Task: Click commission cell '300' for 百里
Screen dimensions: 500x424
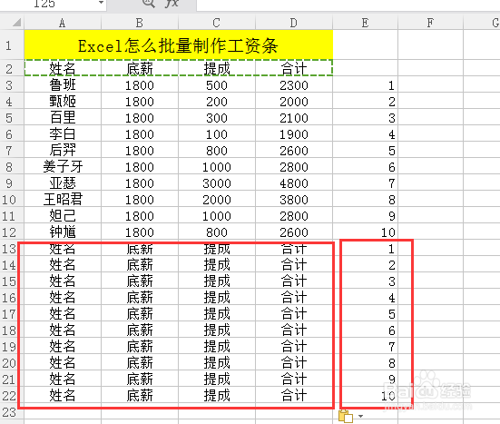Action: tap(217, 117)
